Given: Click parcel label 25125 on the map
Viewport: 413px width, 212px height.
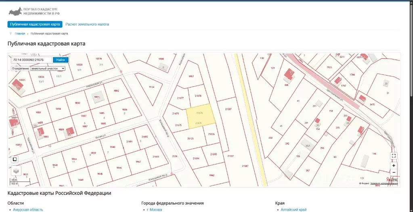Looking at the screenshot, I should [191, 138].
